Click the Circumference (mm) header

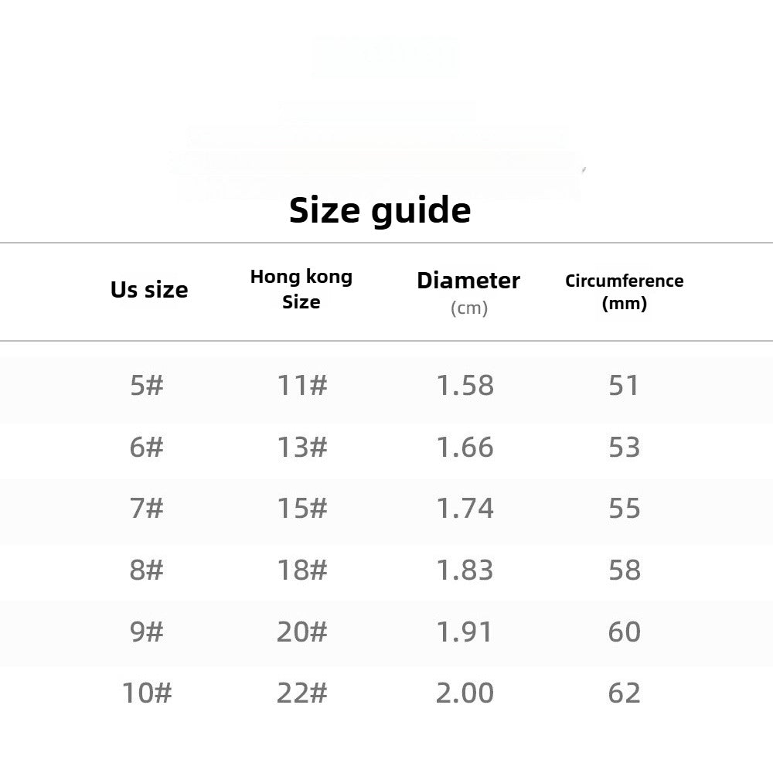pyautogui.click(x=624, y=291)
